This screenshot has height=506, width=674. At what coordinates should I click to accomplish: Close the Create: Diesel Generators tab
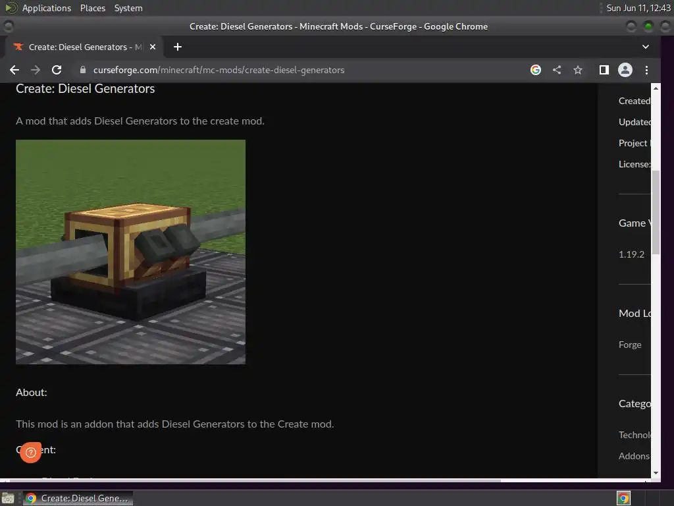153,47
